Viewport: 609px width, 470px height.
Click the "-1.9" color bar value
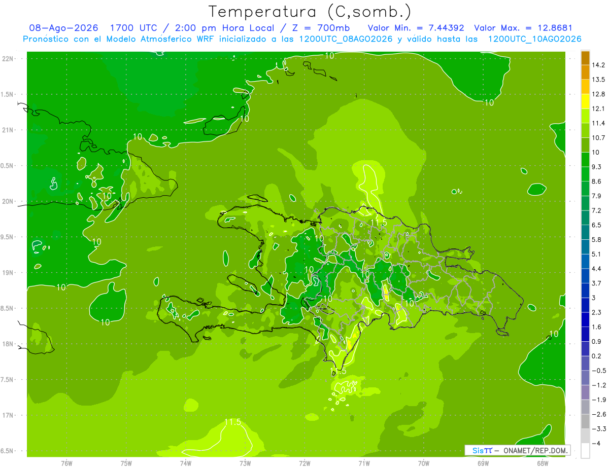click(x=598, y=400)
